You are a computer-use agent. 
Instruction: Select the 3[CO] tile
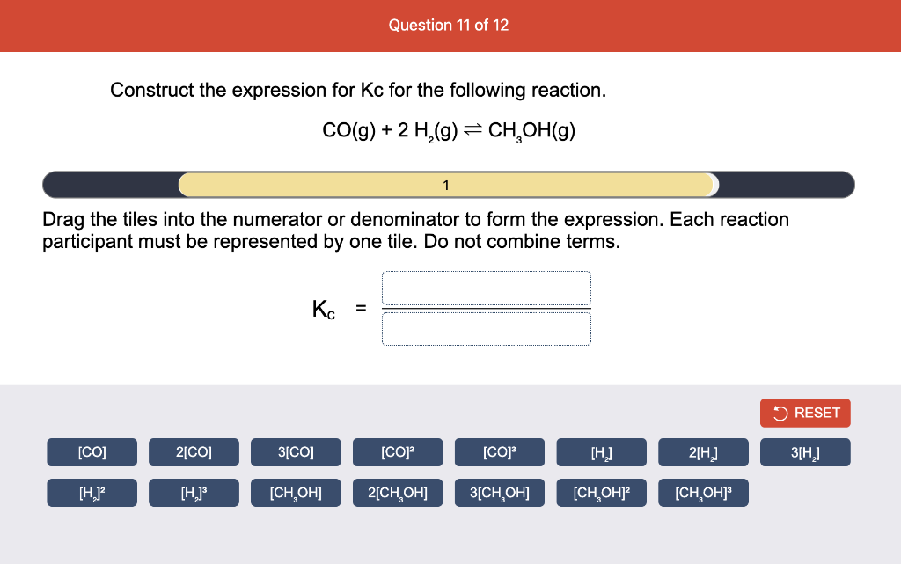coord(296,451)
